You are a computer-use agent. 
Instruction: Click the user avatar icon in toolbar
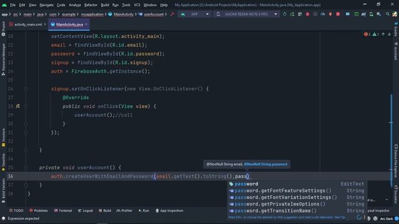(395, 14)
